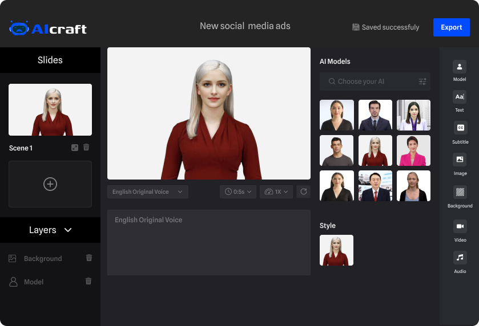Select the Text tool icon
479x326 pixels.
click(x=460, y=97)
